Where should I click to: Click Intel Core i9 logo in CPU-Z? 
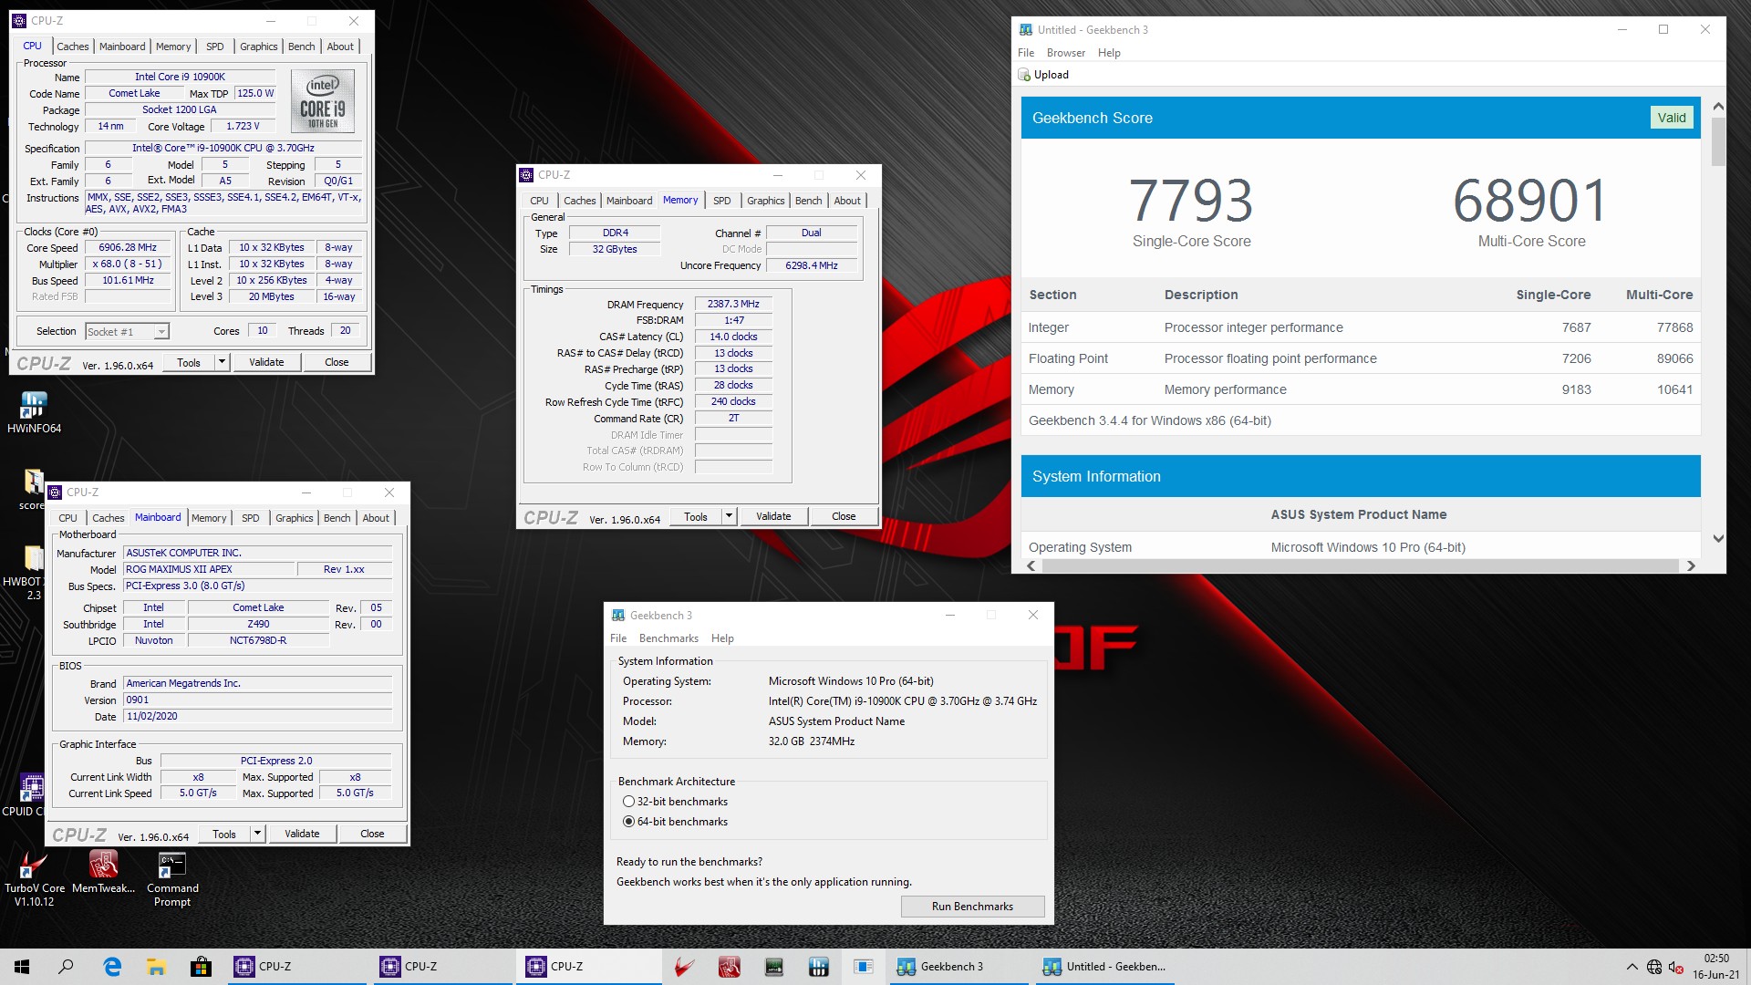323,101
